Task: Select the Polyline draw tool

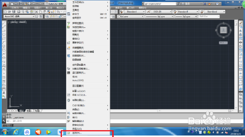Action: tap(4, 31)
